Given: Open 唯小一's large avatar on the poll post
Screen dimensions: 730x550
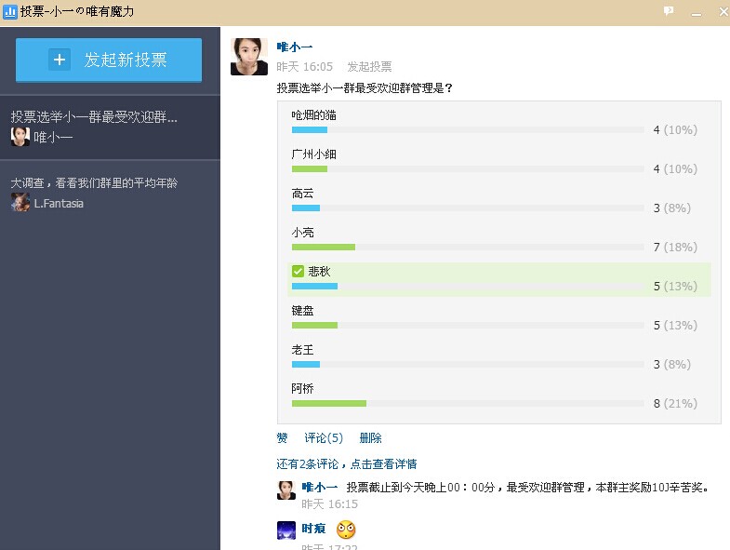Looking at the screenshot, I should pyautogui.click(x=249, y=57).
